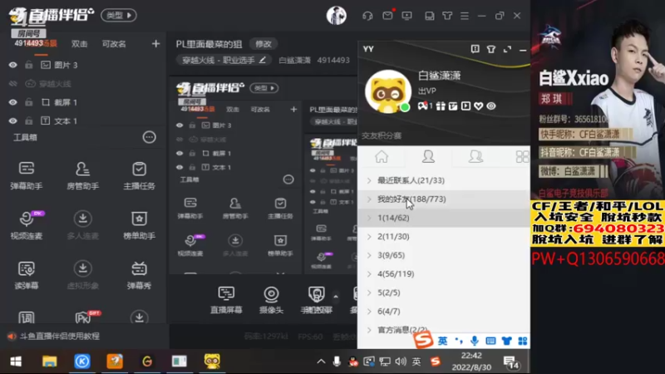The image size is (665, 374).
Task: Hide 截屏 1 source layer
Action: 12,102
